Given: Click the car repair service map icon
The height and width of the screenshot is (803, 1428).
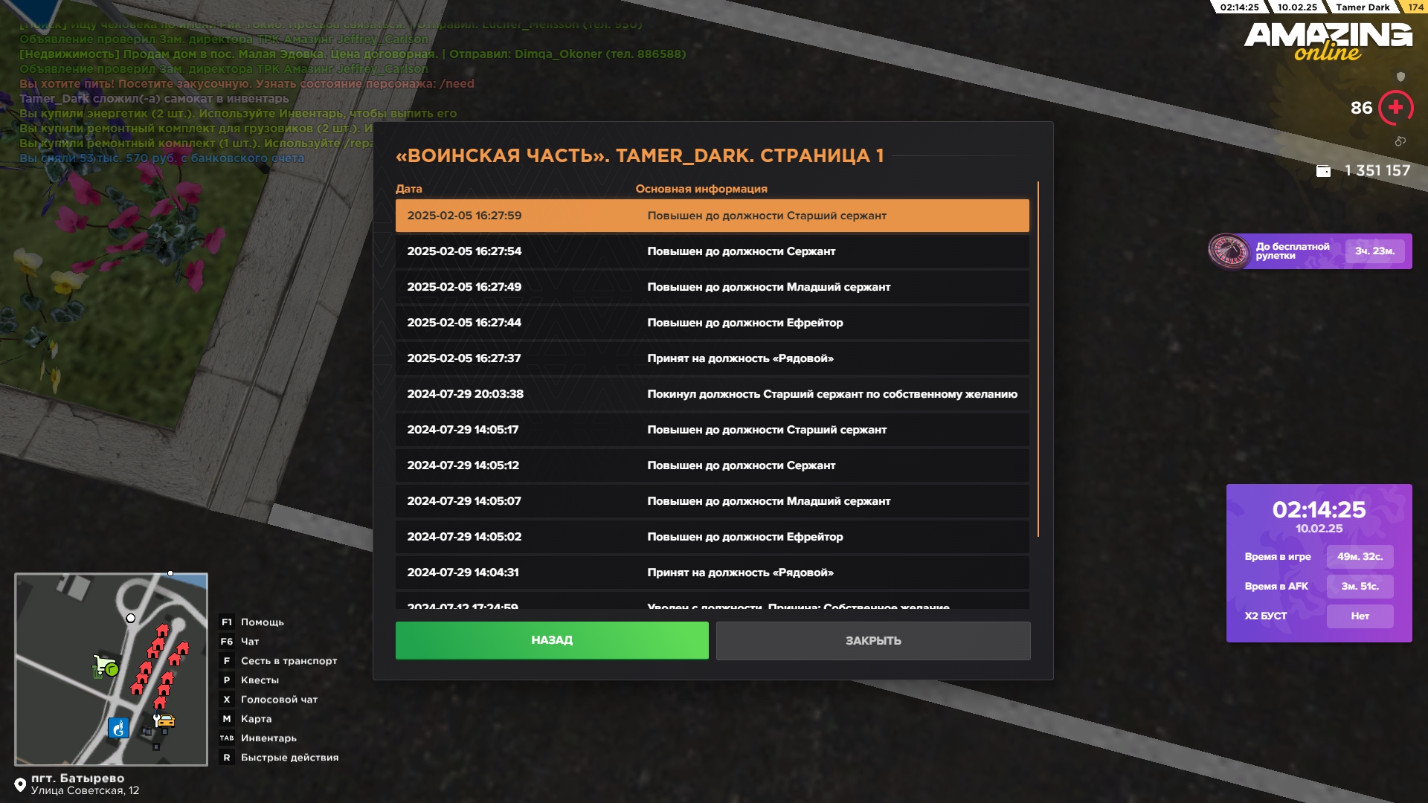Looking at the screenshot, I should (x=164, y=720).
